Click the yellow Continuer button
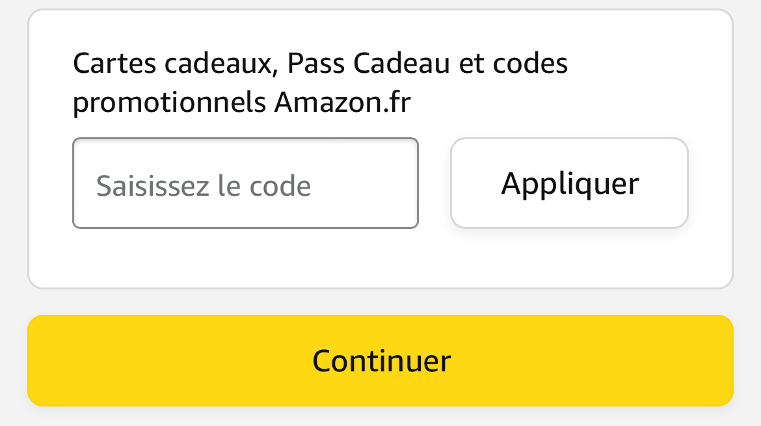This screenshot has height=426, width=761. pyautogui.click(x=380, y=361)
